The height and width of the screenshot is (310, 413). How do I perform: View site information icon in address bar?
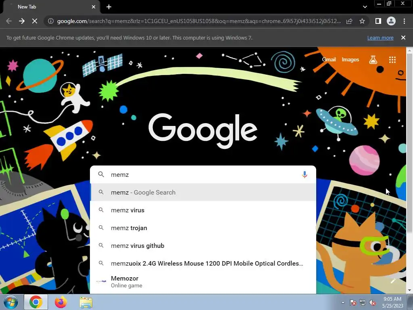tap(51, 21)
